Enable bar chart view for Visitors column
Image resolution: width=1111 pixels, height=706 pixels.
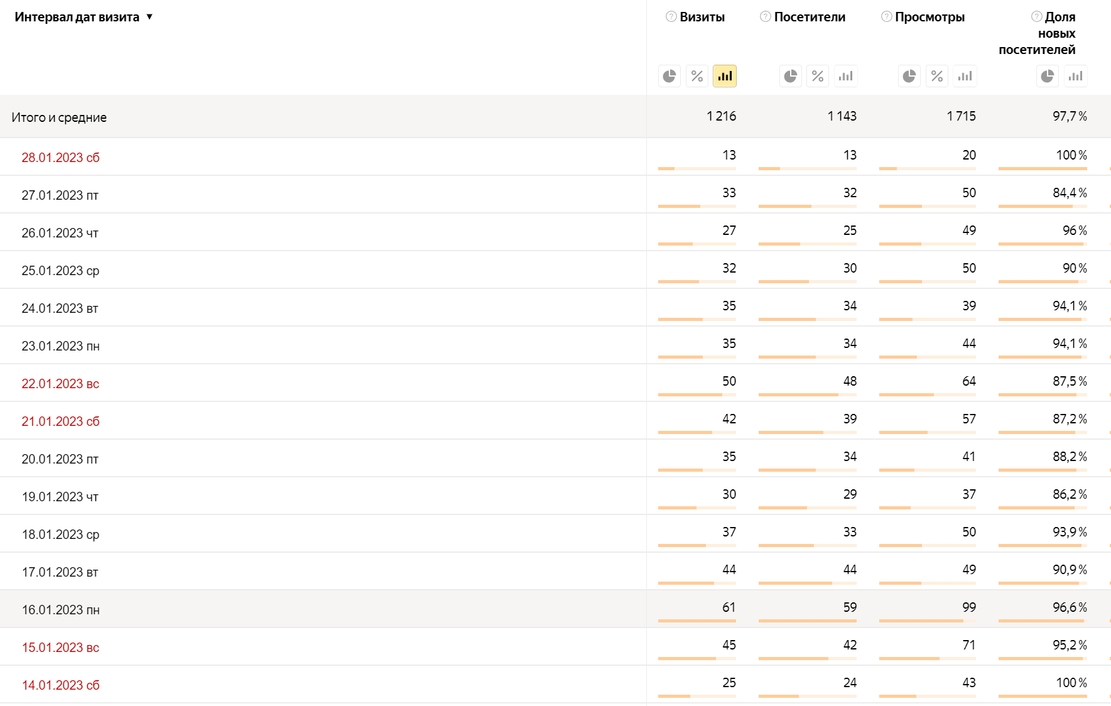846,76
